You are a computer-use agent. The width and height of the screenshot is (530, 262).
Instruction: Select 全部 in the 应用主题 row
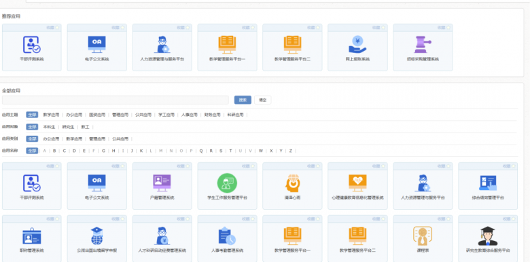click(x=32, y=115)
